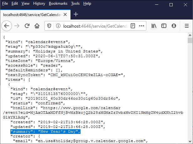Open the Library bookshelf icon
The height and width of the screenshot is (144, 193).
click(x=154, y=26)
